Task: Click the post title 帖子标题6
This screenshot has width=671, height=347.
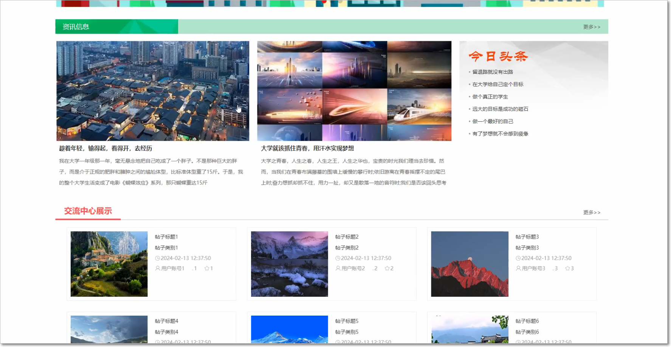Action: [527, 321]
